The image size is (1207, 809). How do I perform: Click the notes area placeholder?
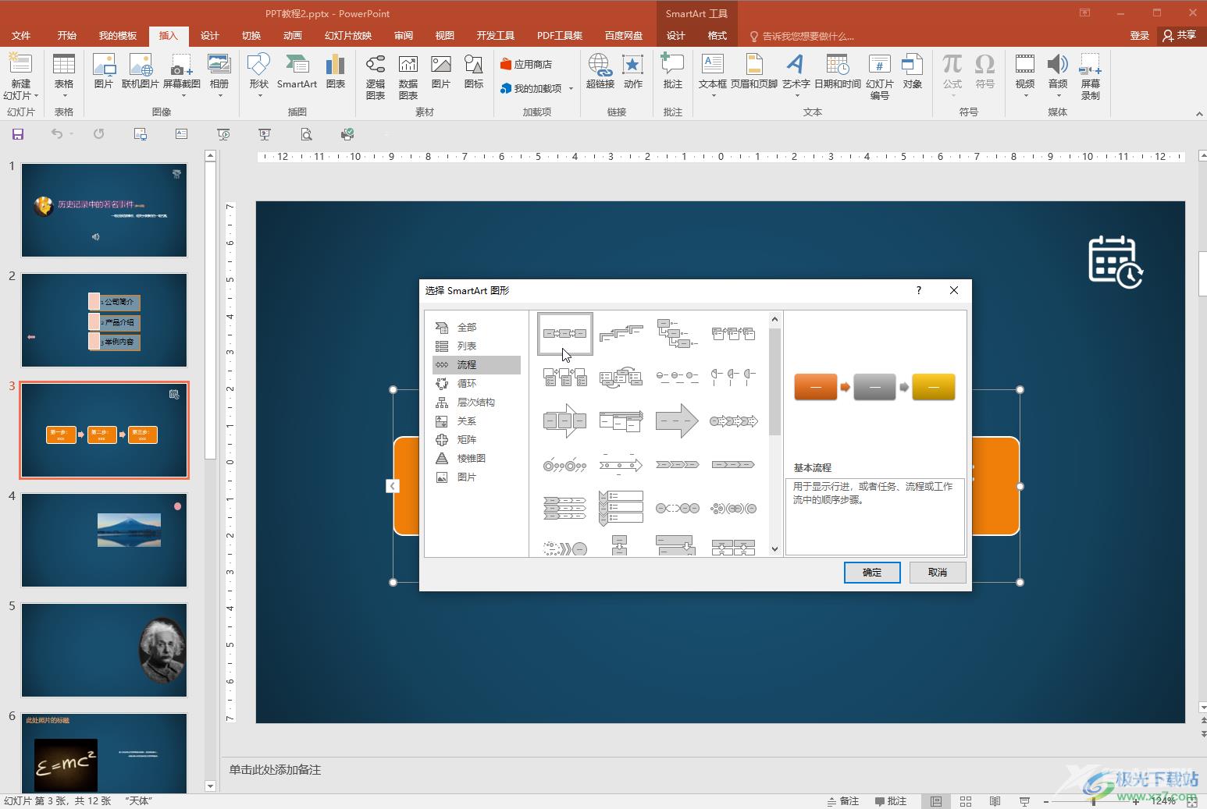(275, 769)
